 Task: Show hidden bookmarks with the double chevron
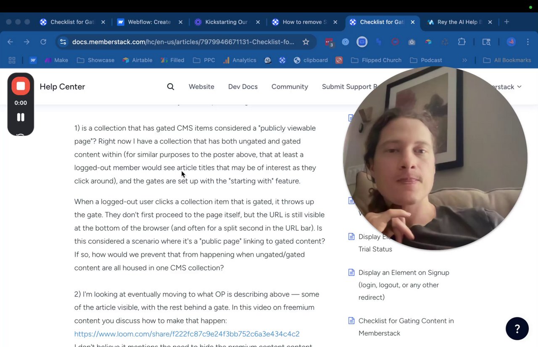coord(464,60)
